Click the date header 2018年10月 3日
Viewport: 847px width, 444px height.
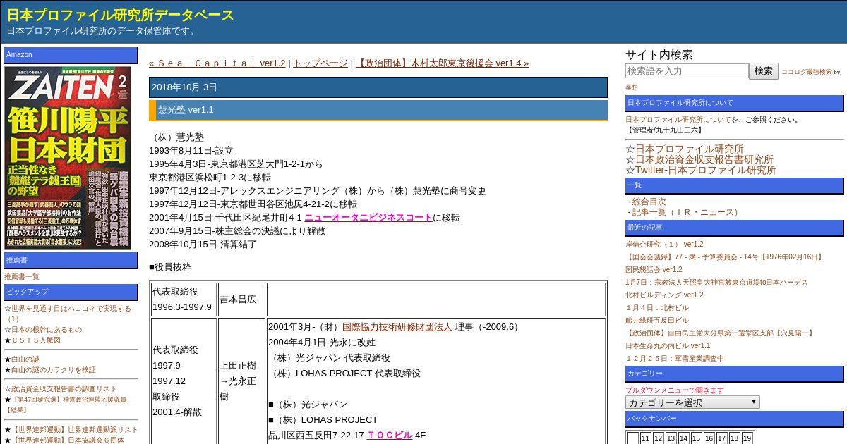point(378,87)
